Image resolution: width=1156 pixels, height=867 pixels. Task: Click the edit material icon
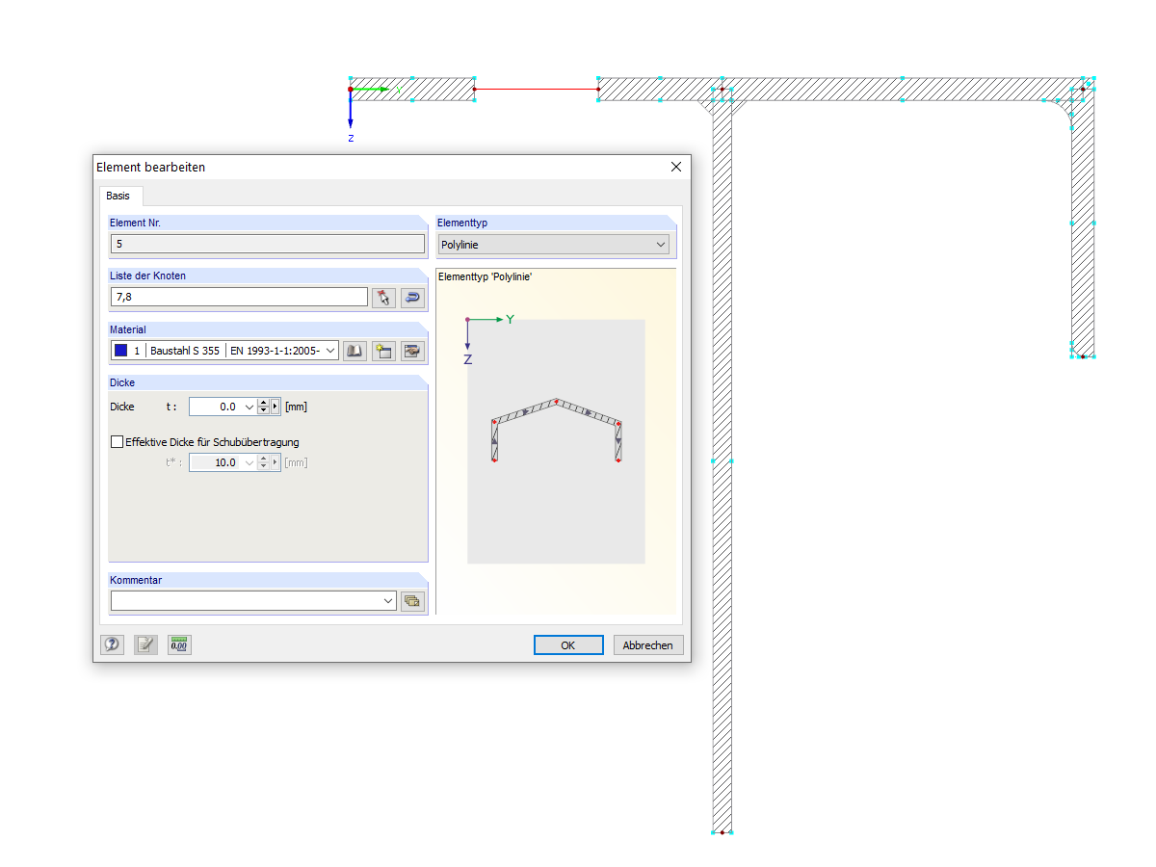(413, 352)
